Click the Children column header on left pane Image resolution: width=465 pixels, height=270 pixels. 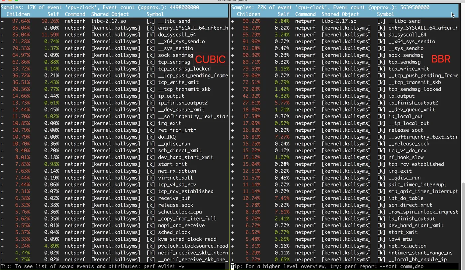18,14
